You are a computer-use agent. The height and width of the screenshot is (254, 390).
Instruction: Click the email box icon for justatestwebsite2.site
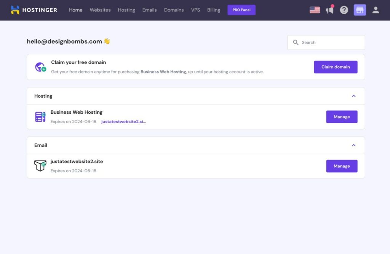tap(40, 166)
